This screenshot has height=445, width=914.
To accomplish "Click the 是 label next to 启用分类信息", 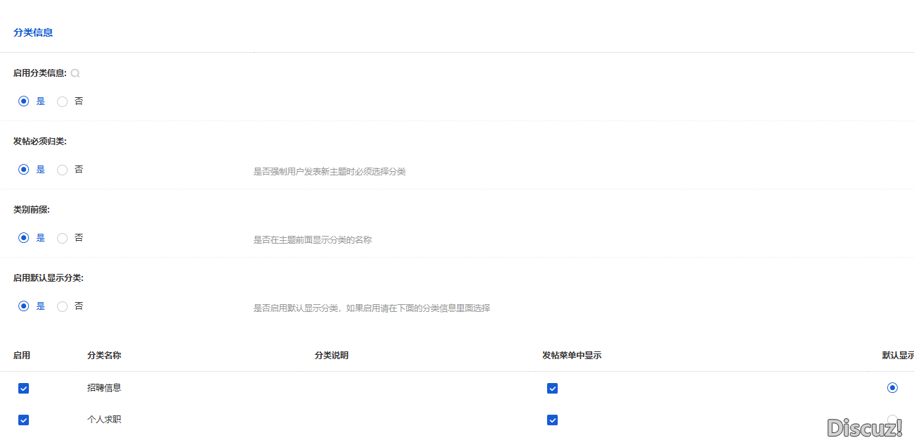I will tap(40, 101).
